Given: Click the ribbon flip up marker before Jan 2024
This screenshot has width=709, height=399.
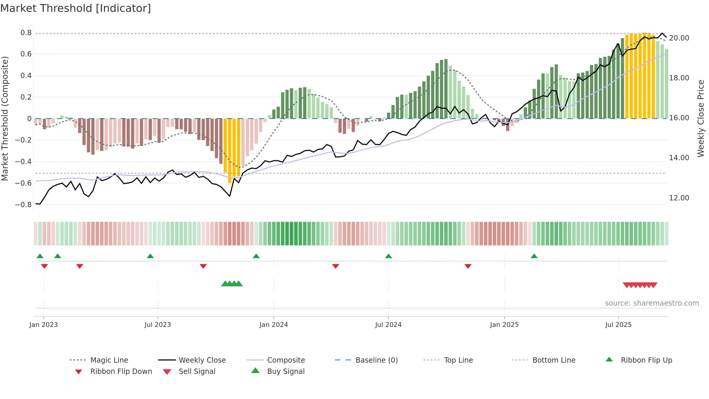Looking at the screenshot, I should pos(256,256).
